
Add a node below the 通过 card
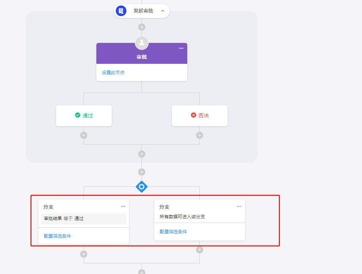[x=84, y=135]
